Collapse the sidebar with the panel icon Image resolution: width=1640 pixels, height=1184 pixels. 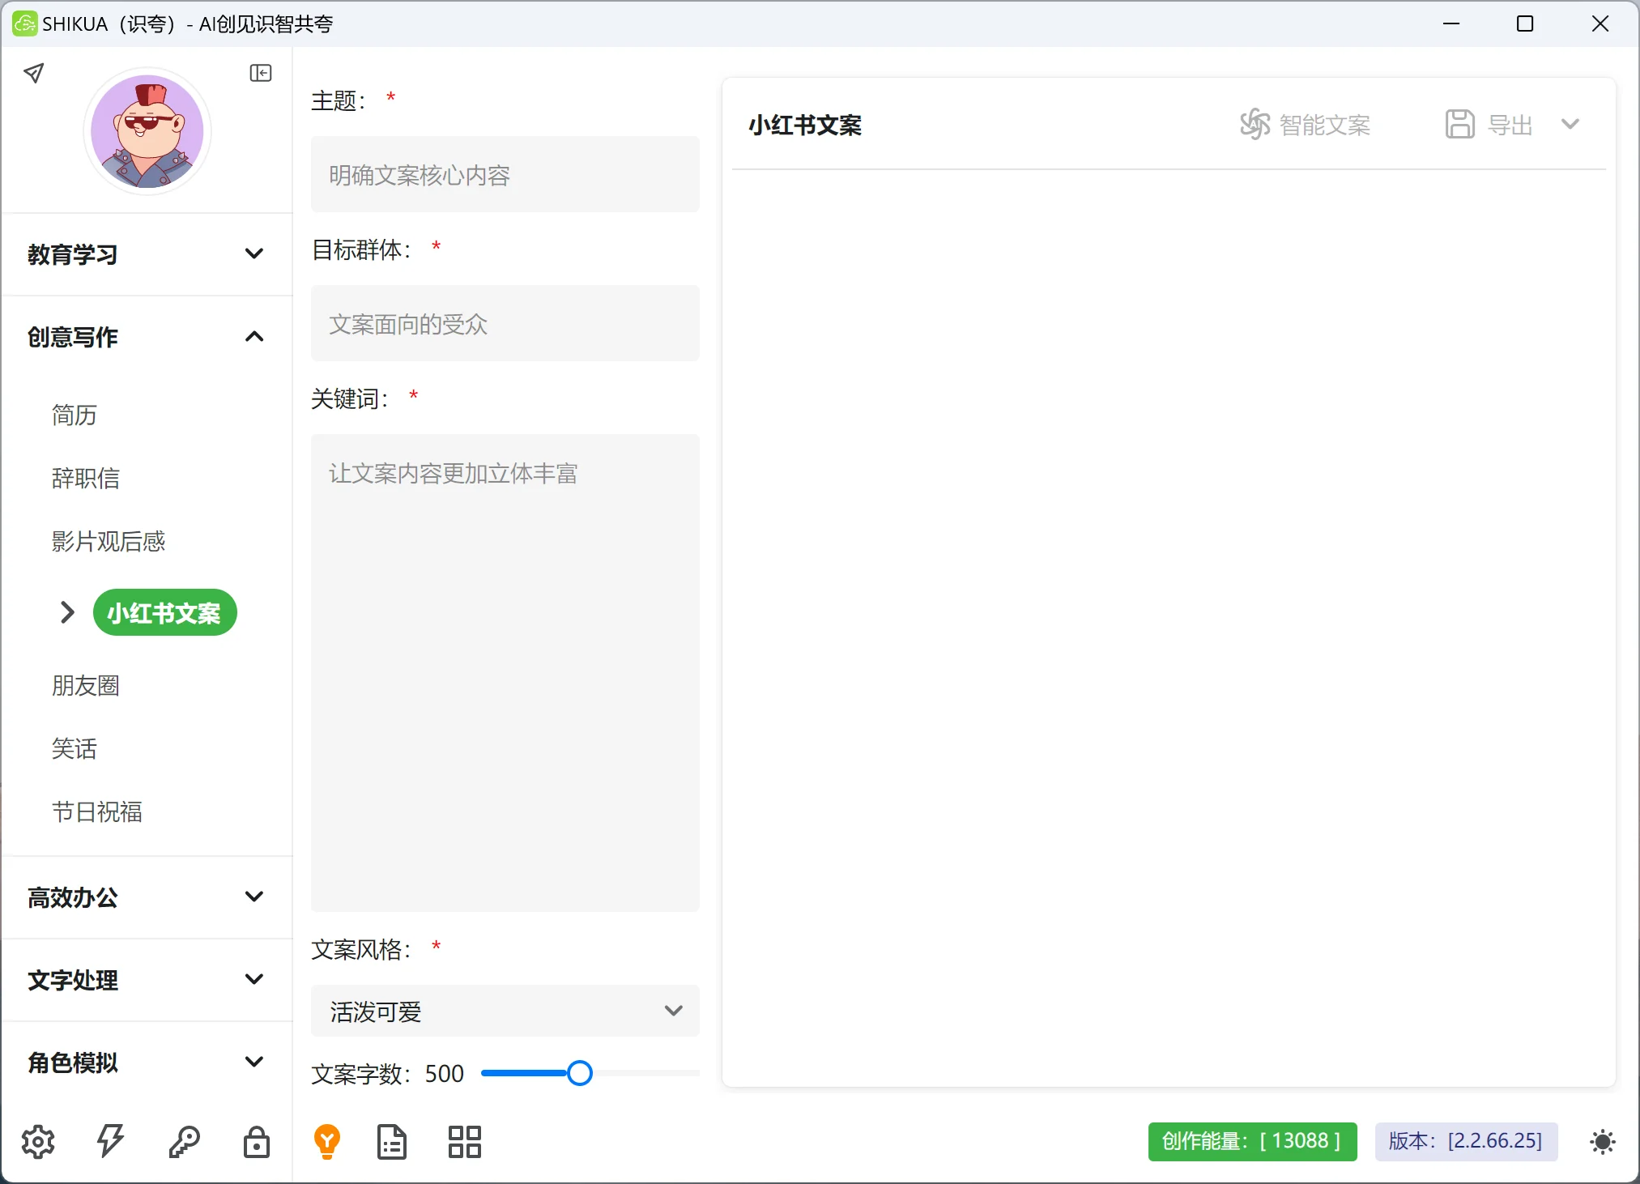point(261,73)
